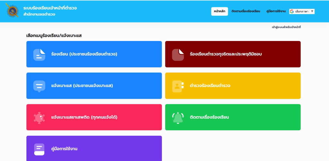Click the Google logo in language selector
Screen dimensions: 329x161
(x=292, y=11)
